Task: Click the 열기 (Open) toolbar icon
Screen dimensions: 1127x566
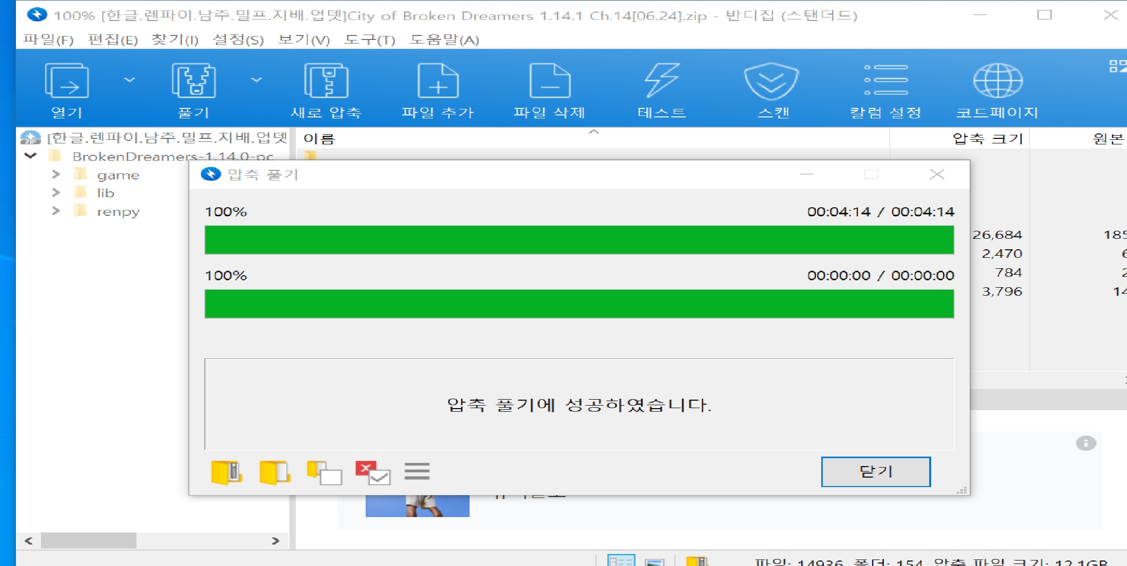Action: tap(66, 81)
